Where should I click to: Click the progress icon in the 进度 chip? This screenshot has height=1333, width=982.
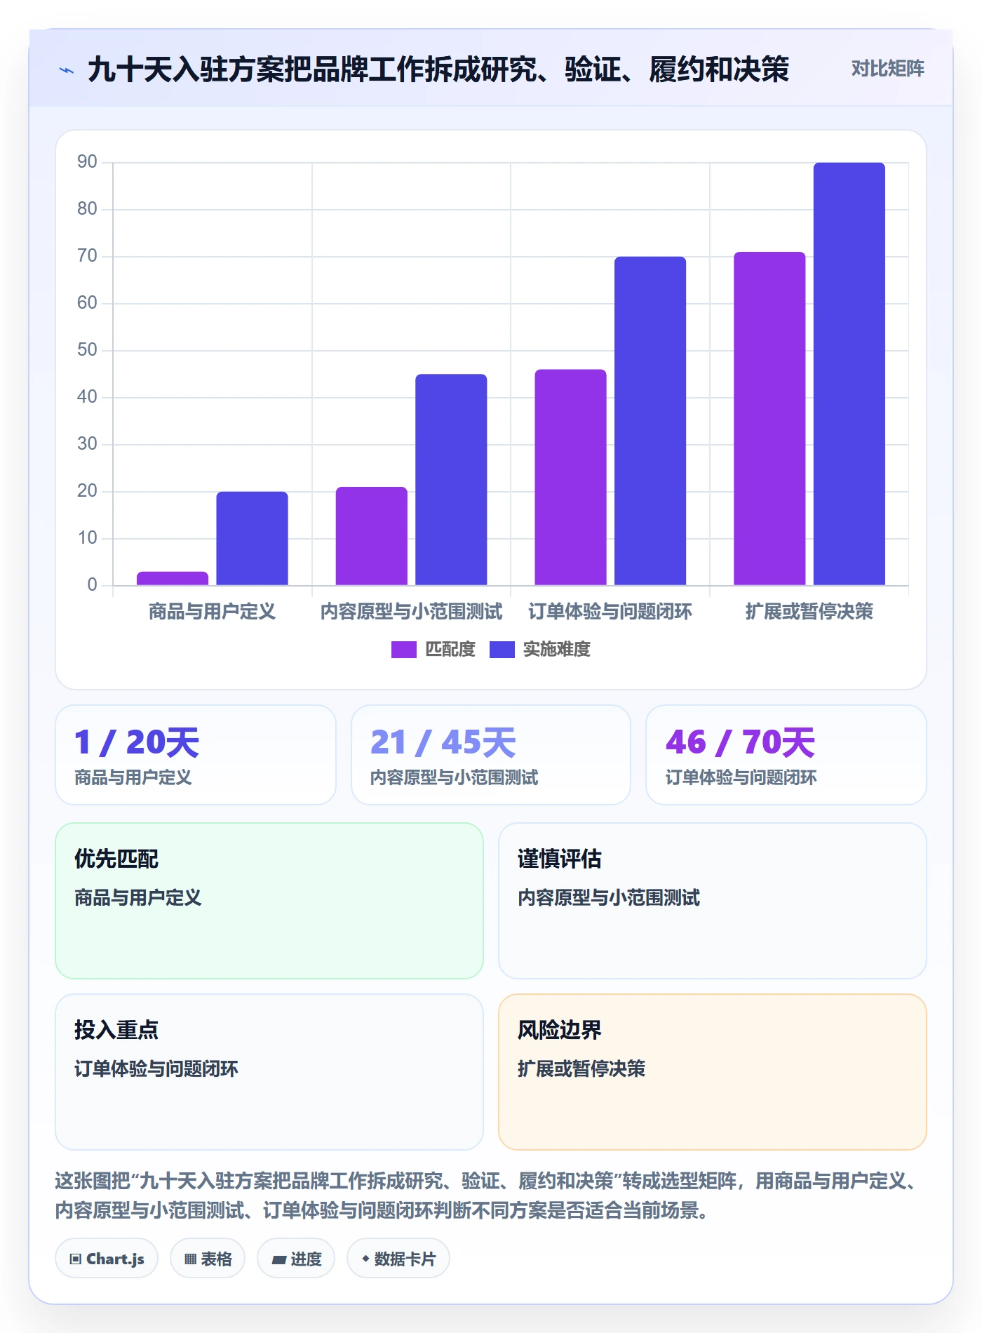pos(279,1260)
